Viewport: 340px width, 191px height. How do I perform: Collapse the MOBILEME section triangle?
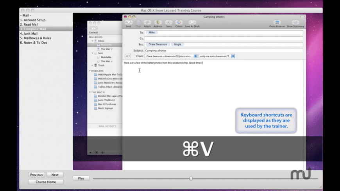(90, 71)
